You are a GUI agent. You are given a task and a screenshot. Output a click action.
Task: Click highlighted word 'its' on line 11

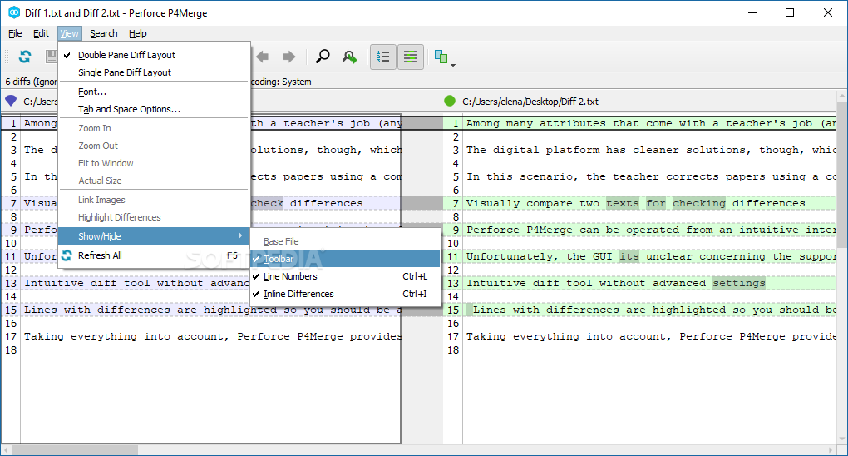pos(629,256)
